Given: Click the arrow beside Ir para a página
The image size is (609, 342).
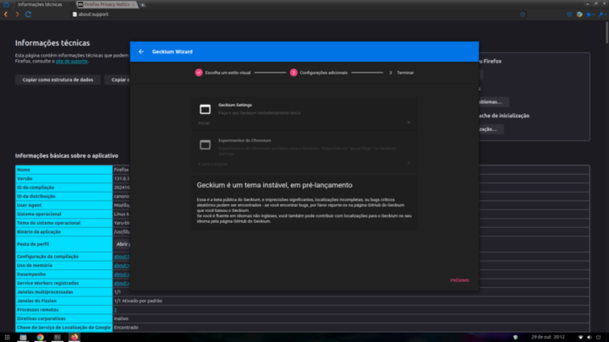Looking at the screenshot, I should tap(409, 164).
